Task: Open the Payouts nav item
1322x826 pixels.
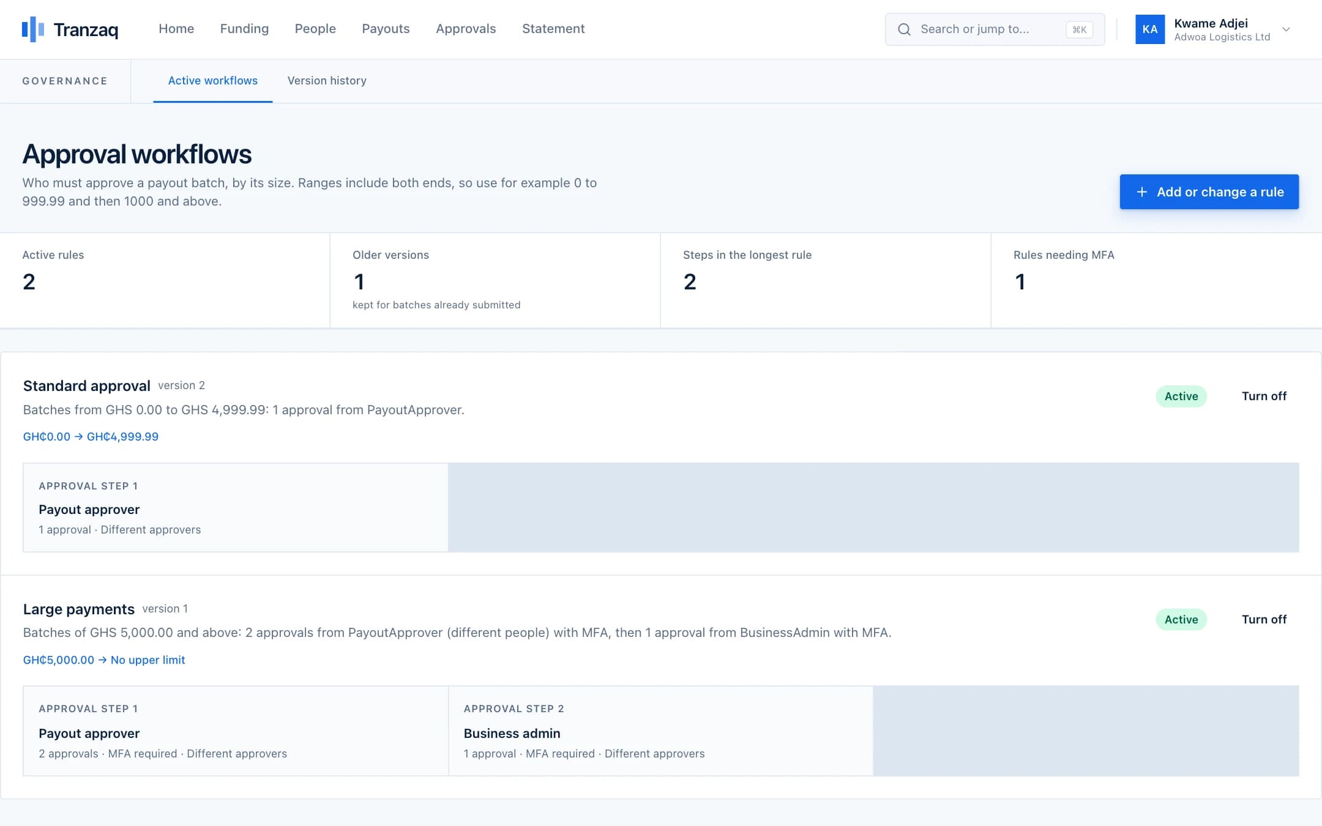Action: pos(386,29)
